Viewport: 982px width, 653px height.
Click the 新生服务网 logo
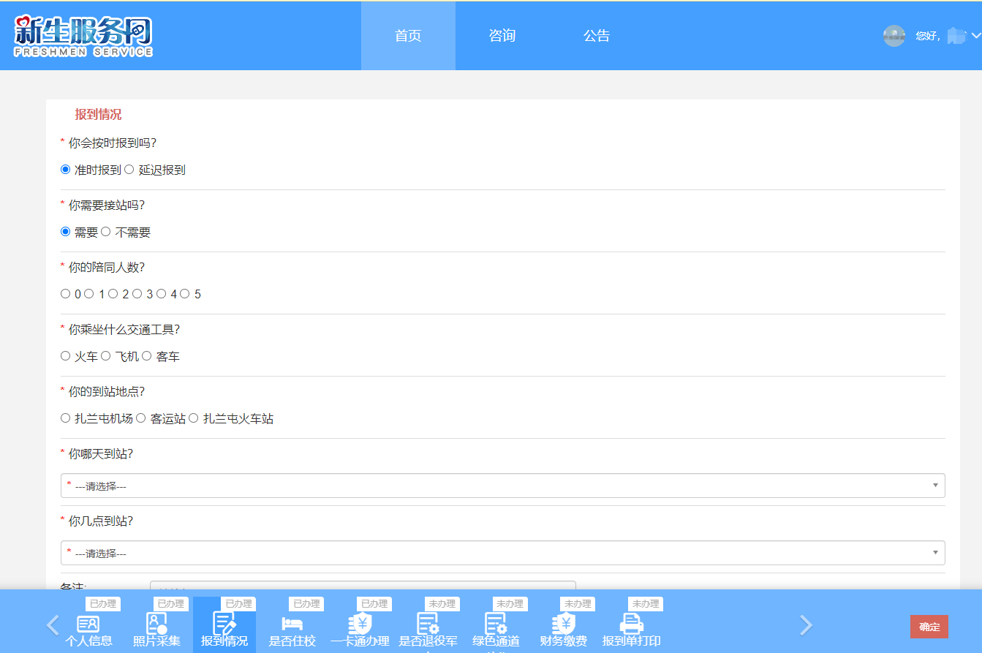(83, 36)
